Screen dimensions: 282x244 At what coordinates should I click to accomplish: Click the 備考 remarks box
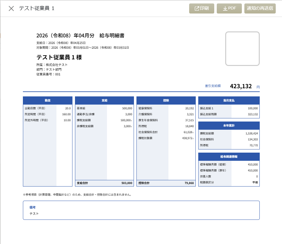[x=141, y=210]
